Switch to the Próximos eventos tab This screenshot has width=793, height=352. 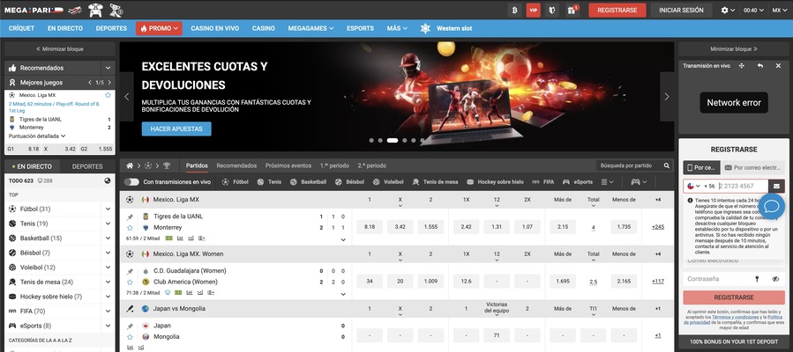[x=288, y=165]
